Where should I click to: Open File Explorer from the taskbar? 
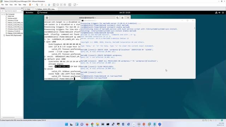(x=97, y=124)
